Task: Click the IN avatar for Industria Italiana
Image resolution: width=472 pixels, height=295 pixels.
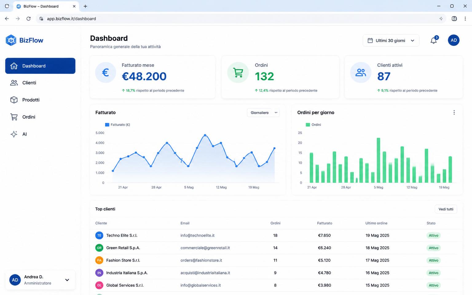Action: tap(99, 273)
